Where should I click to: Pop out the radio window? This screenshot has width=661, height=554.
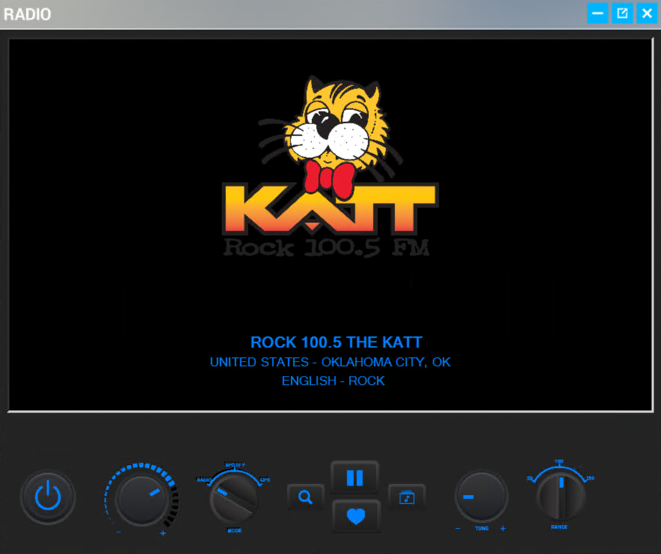[622, 13]
